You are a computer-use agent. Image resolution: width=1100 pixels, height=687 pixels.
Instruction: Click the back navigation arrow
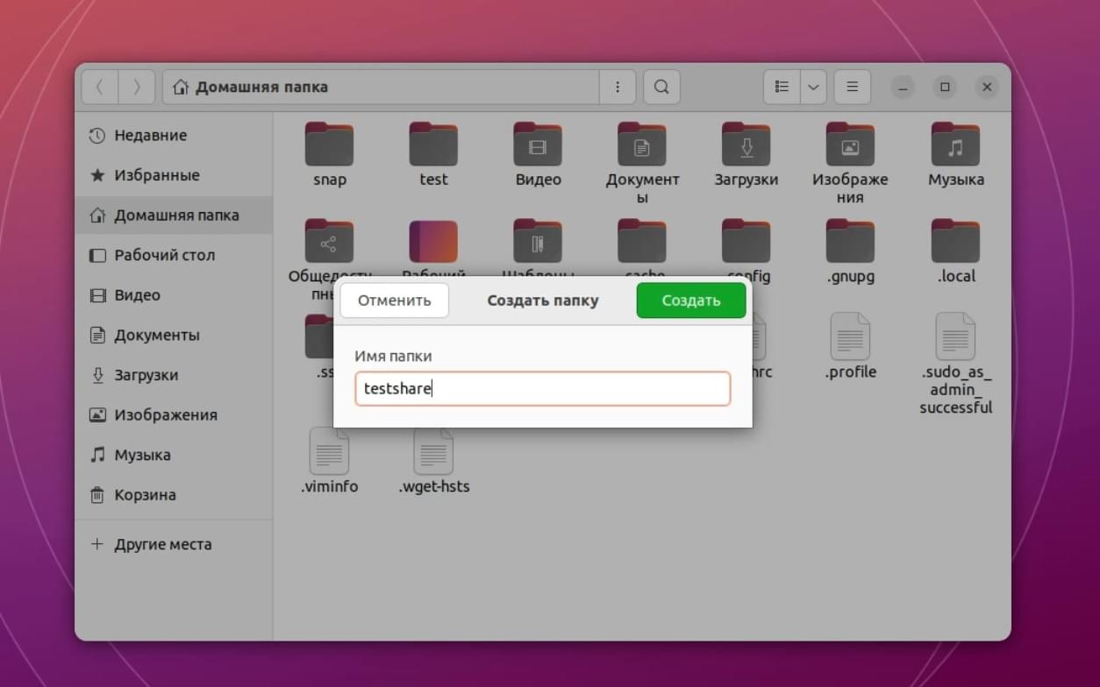pos(100,87)
